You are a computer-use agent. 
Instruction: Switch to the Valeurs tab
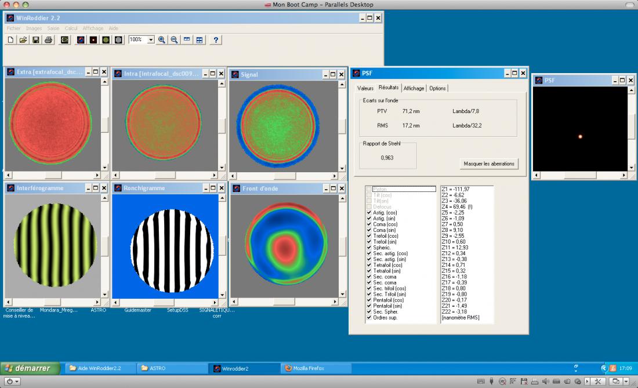pos(365,88)
